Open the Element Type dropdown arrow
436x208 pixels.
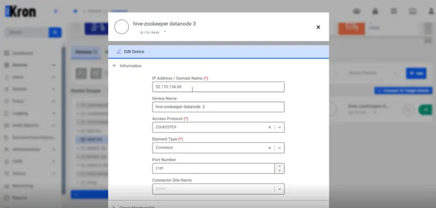[x=280, y=148]
